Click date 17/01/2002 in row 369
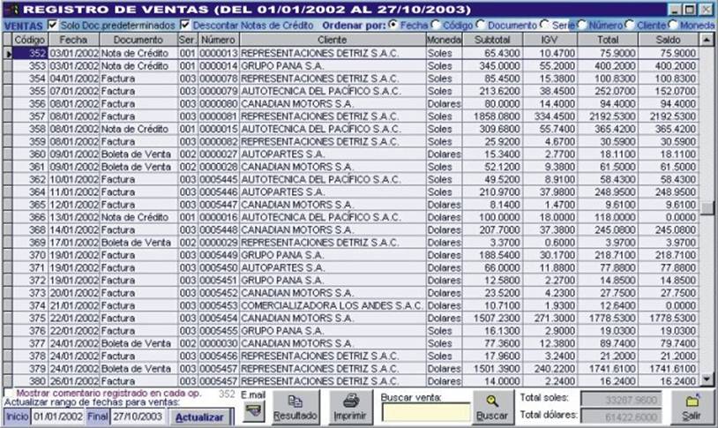 (74, 243)
